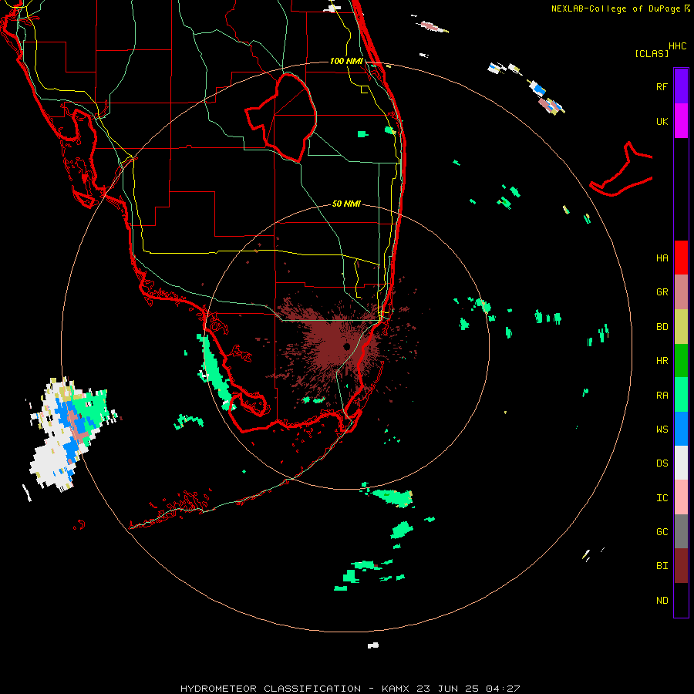694x694 pixels.
Task: Click the BI legend label
Action: [x=662, y=566]
